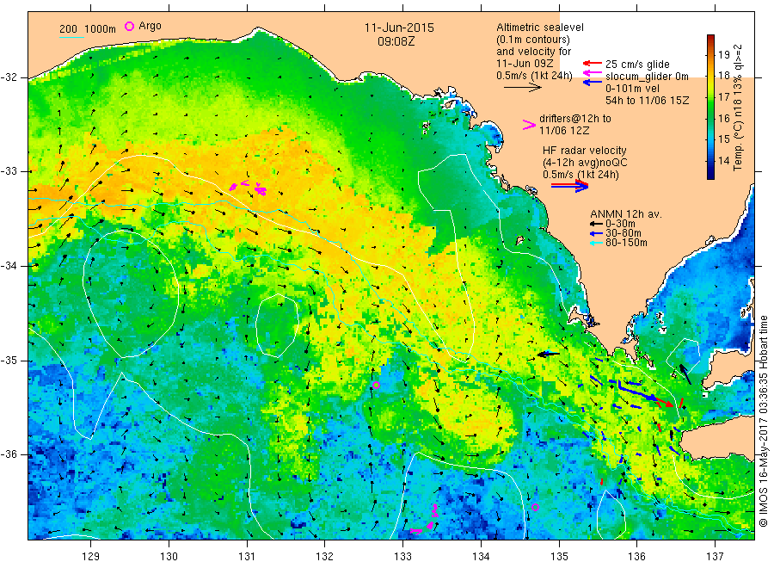Click the Temp. (°C) n18 axis title
The image size is (774, 568).
point(738,108)
